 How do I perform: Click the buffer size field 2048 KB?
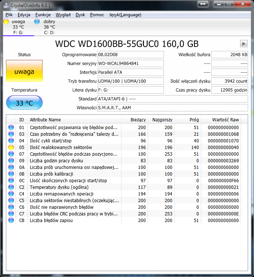[230, 55]
